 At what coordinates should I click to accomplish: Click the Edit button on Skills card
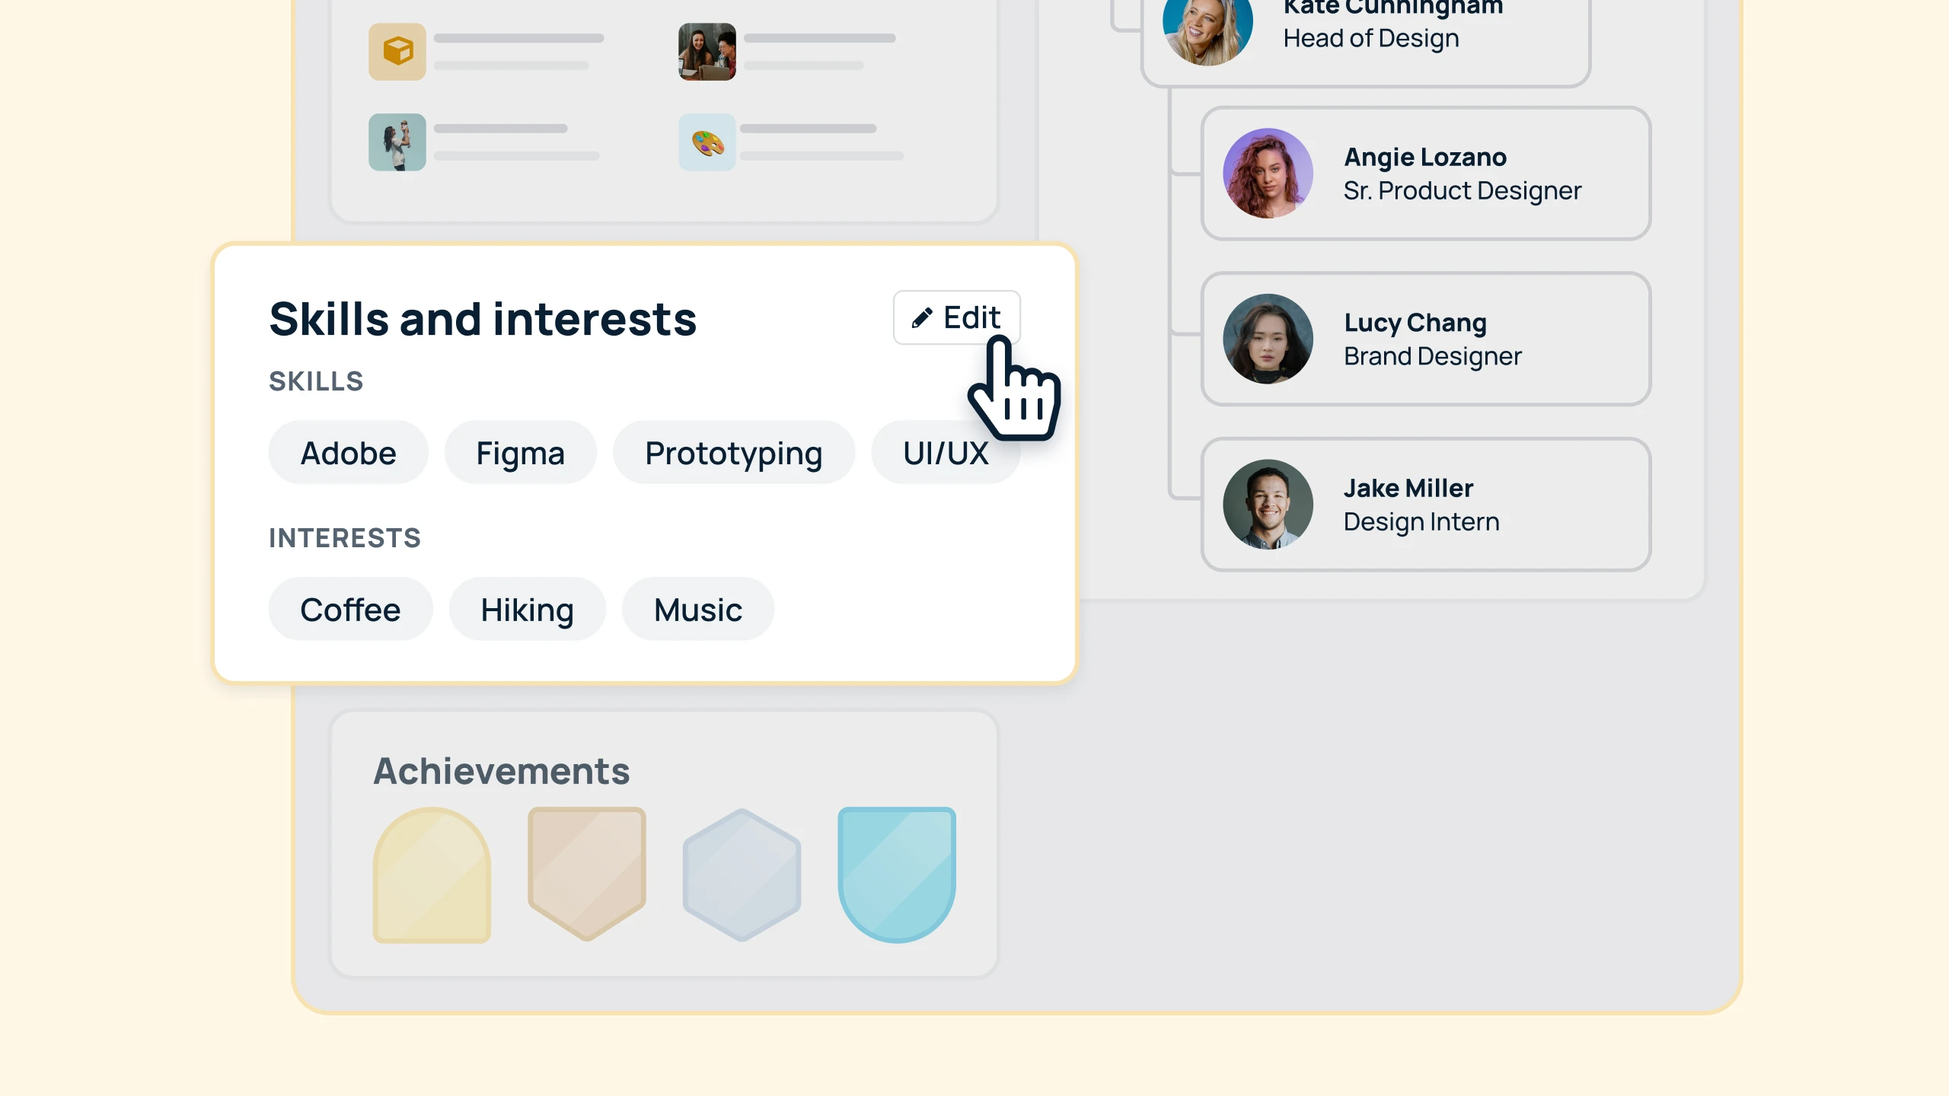point(955,317)
